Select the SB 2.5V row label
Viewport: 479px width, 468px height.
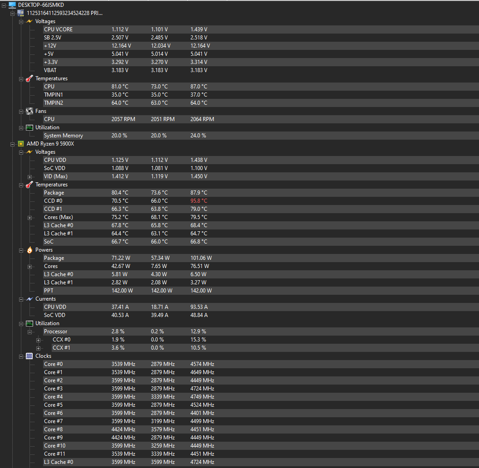point(53,38)
